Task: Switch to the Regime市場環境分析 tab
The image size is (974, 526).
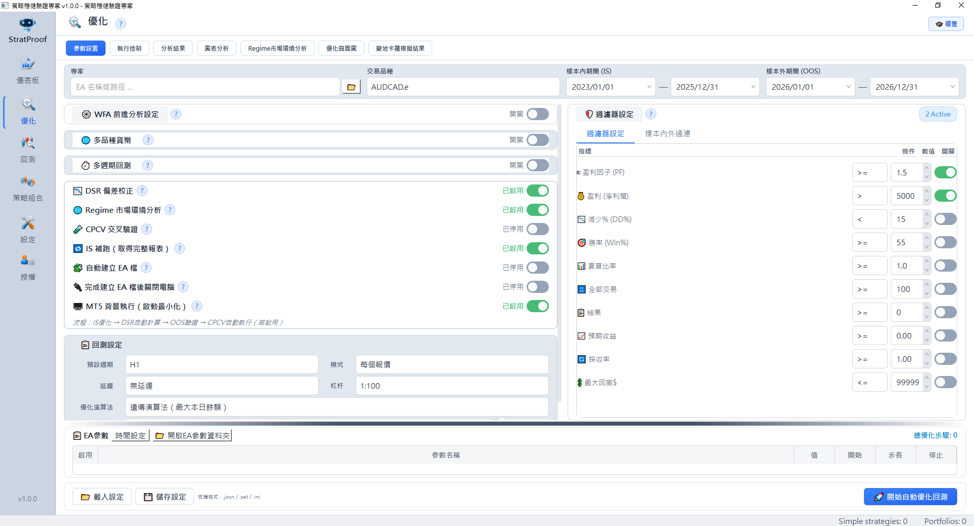Action: [277, 48]
